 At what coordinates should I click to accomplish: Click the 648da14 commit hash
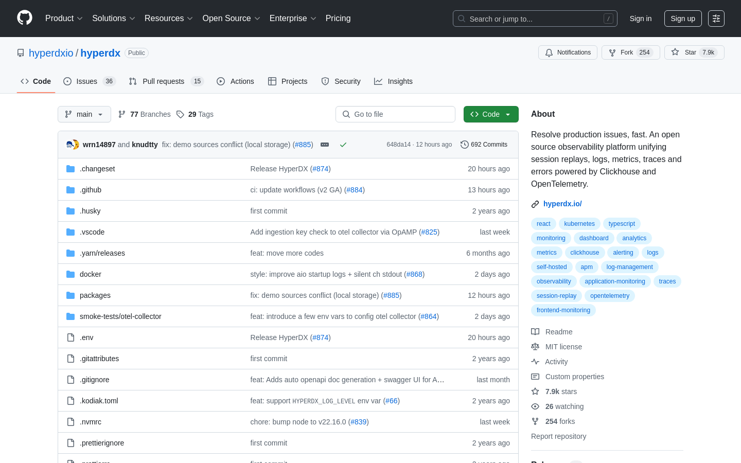pos(399,145)
